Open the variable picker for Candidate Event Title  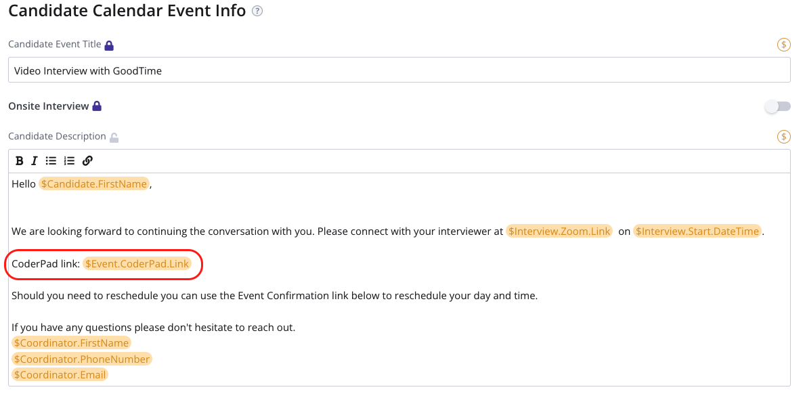(x=783, y=45)
